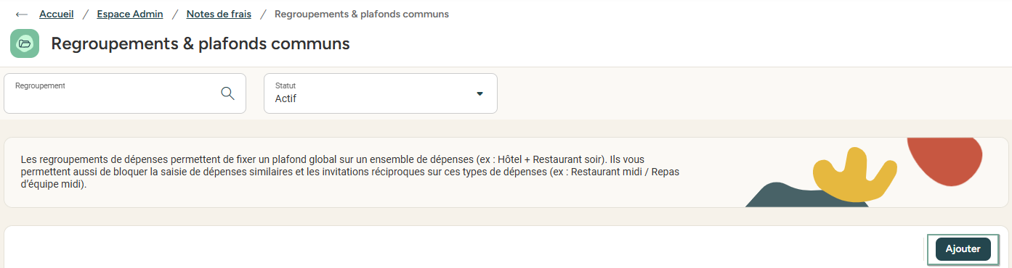The height and width of the screenshot is (268, 1012).
Task: Click the Statut field label
Action: [x=286, y=85]
